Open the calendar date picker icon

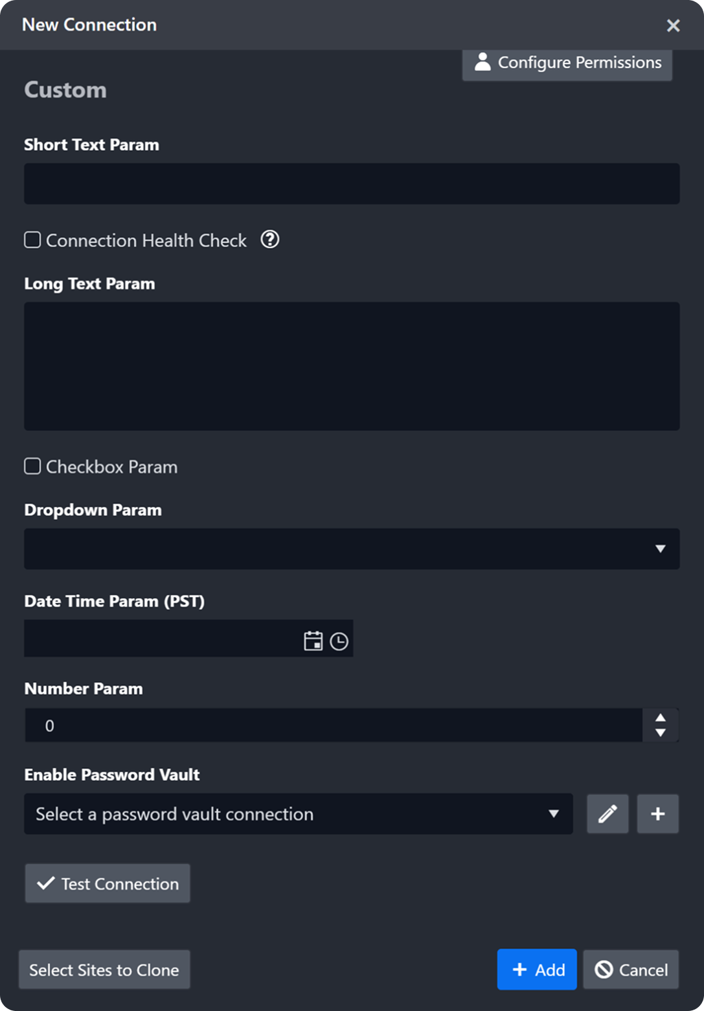click(x=313, y=641)
